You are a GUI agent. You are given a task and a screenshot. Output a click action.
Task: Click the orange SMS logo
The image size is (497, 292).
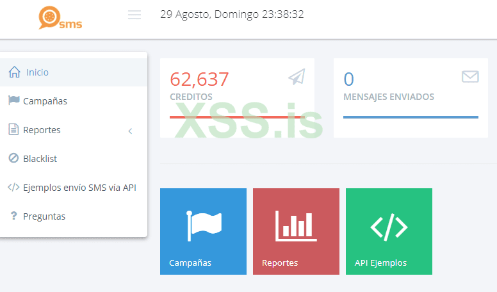[60, 18]
